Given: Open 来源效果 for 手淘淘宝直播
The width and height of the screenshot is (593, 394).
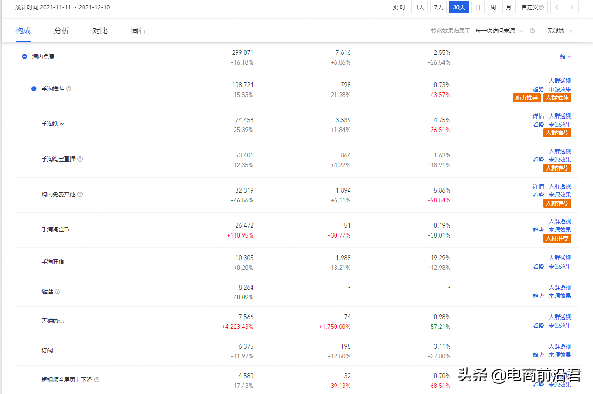Looking at the screenshot, I should 560,160.
